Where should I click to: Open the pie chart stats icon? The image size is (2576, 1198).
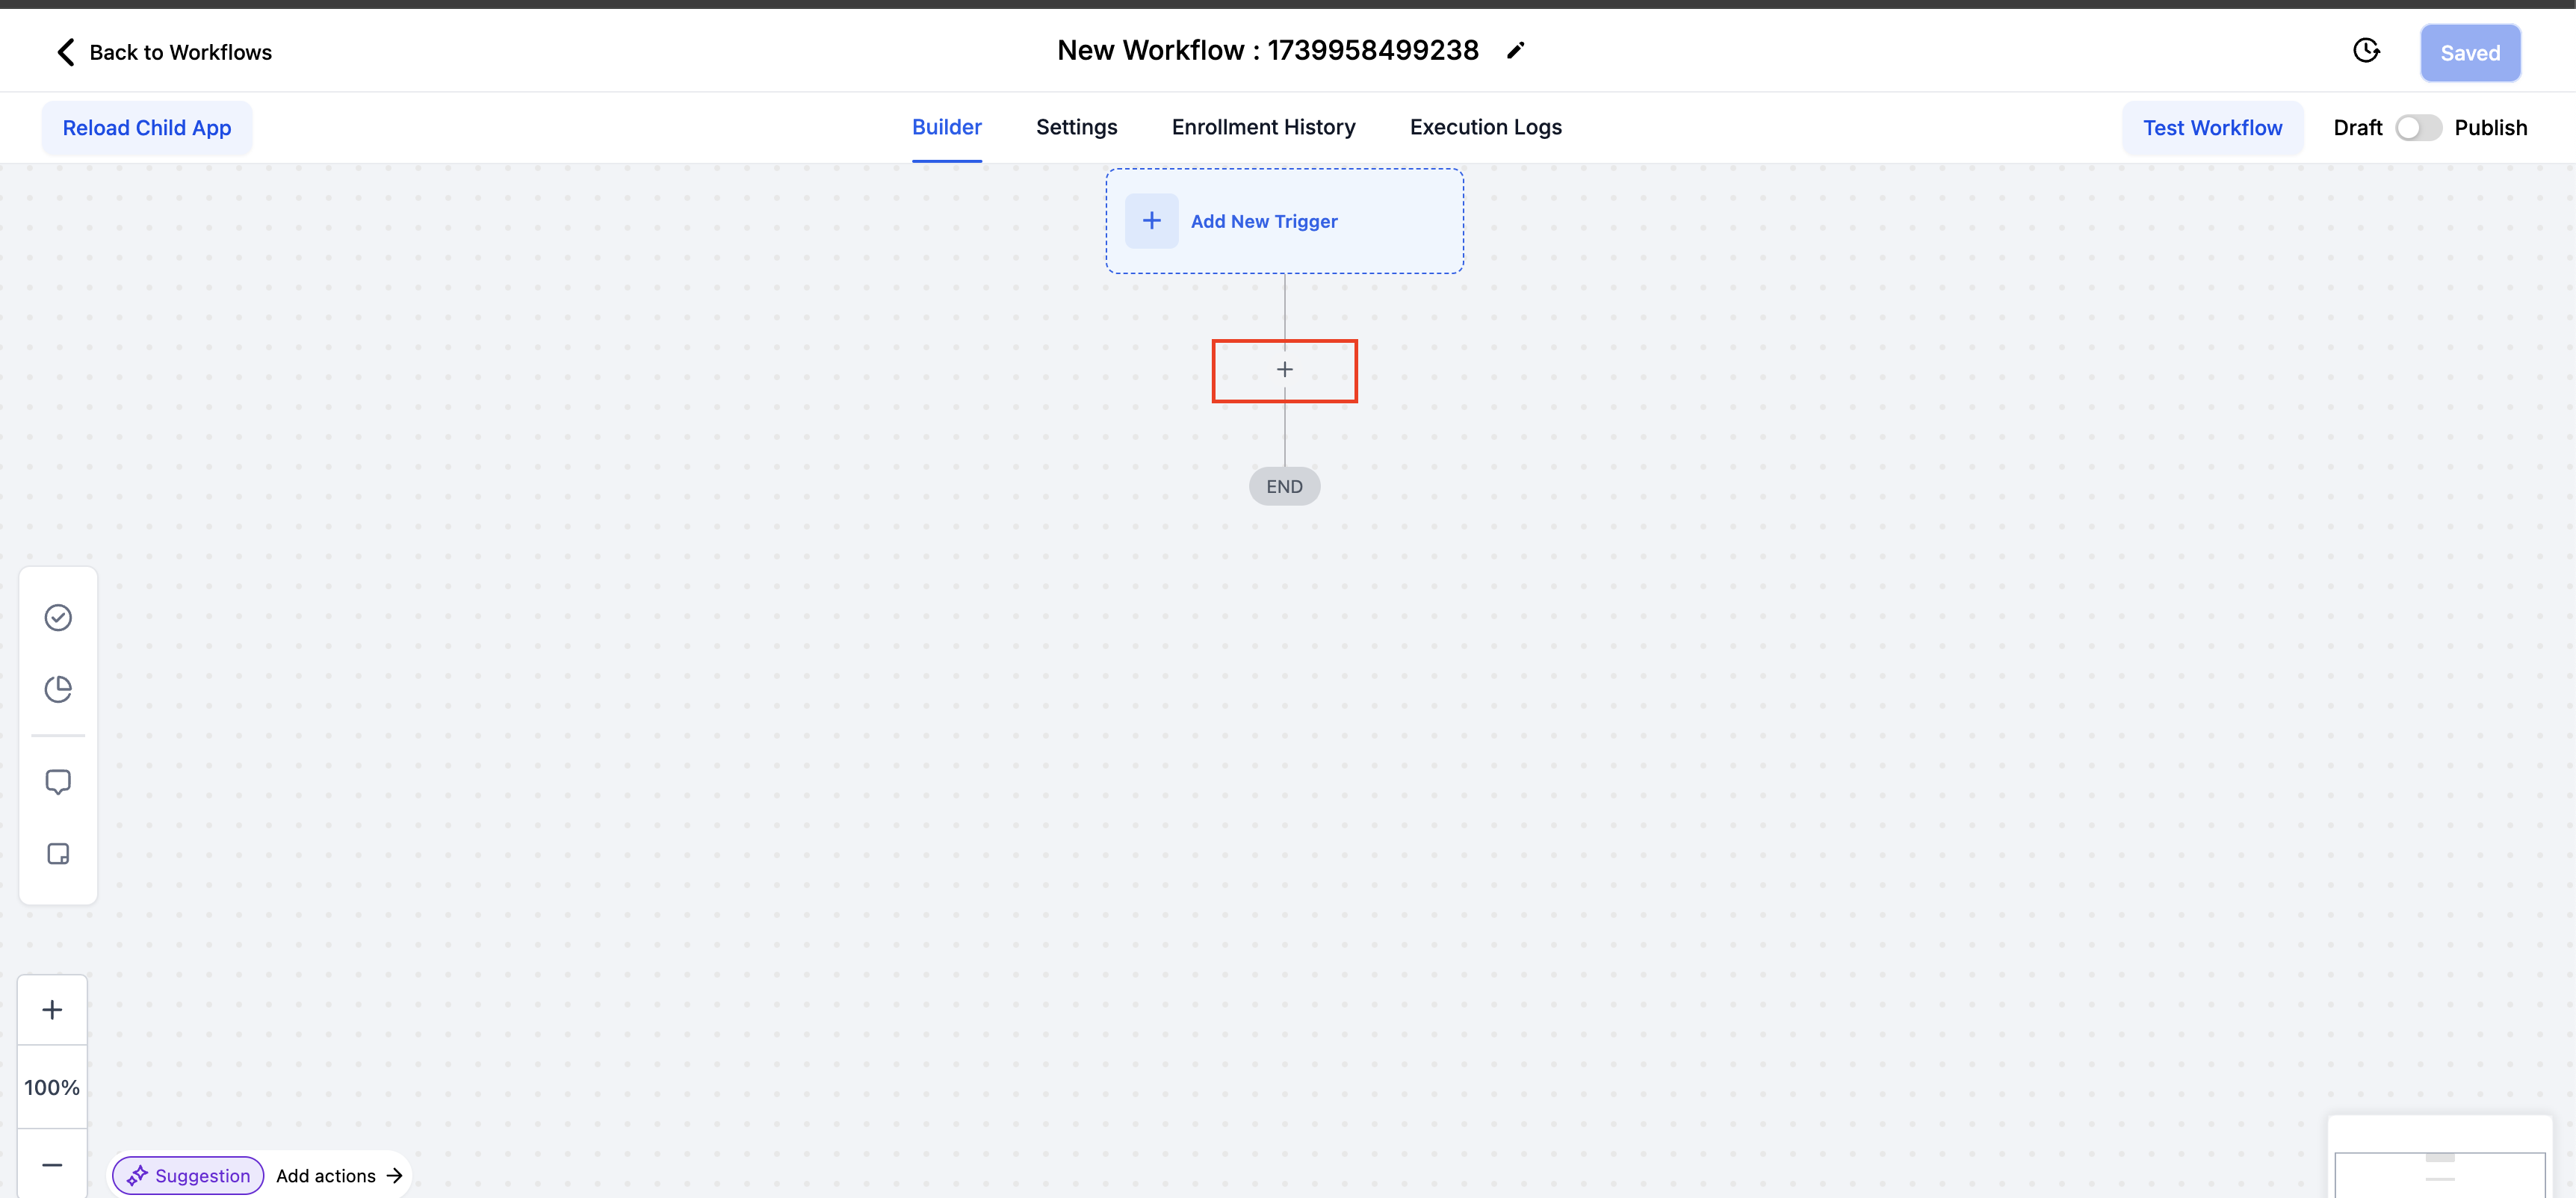pyautogui.click(x=58, y=689)
